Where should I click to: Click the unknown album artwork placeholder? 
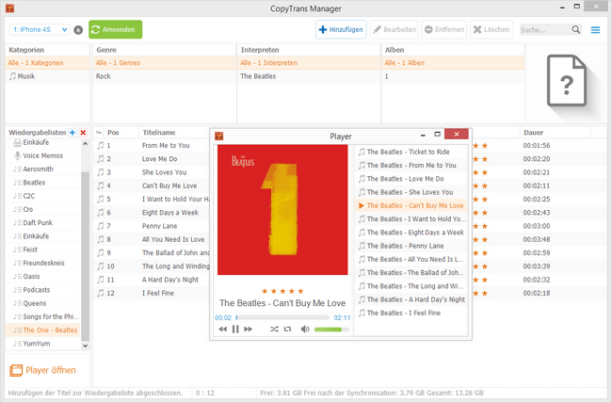click(x=566, y=80)
